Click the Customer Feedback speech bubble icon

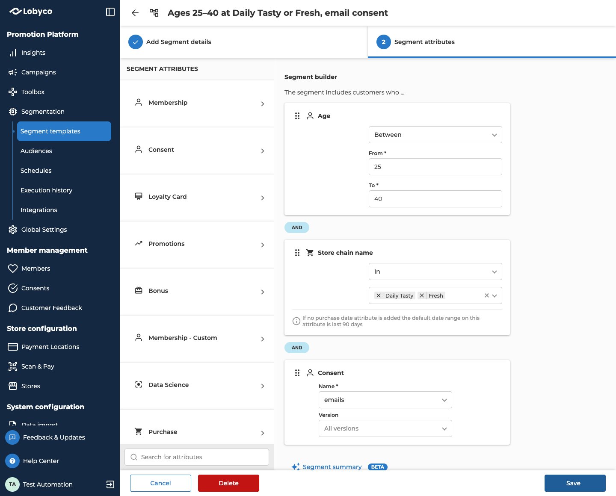click(x=13, y=308)
